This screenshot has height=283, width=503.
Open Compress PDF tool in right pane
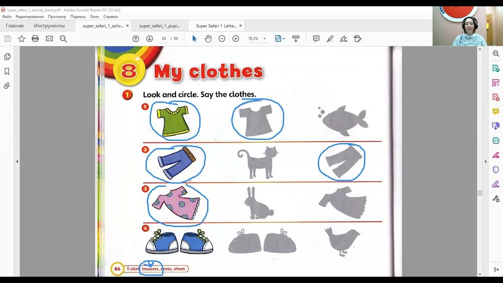coord(496,140)
